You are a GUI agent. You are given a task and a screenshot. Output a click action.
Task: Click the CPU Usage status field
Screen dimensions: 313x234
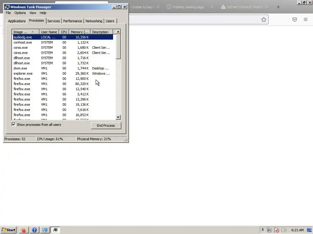point(56,139)
